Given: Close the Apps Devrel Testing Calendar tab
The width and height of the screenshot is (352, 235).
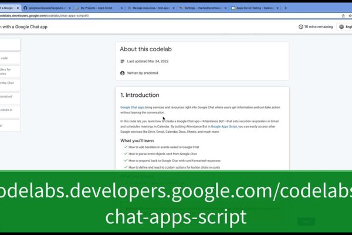Looking at the screenshot, I should pyautogui.click(x=277, y=8).
